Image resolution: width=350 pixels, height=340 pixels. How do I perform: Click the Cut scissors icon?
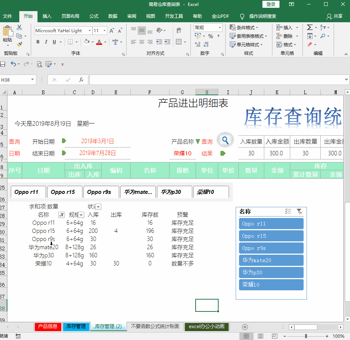pyautogui.click(x=19, y=27)
